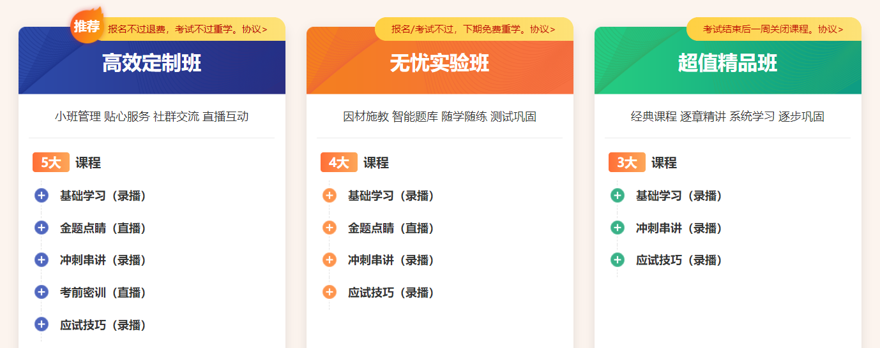Image resolution: width=880 pixels, height=348 pixels.
Task: Click blue plus icon beside 考前密训（直播）
Action: pyautogui.click(x=42, y=293)
